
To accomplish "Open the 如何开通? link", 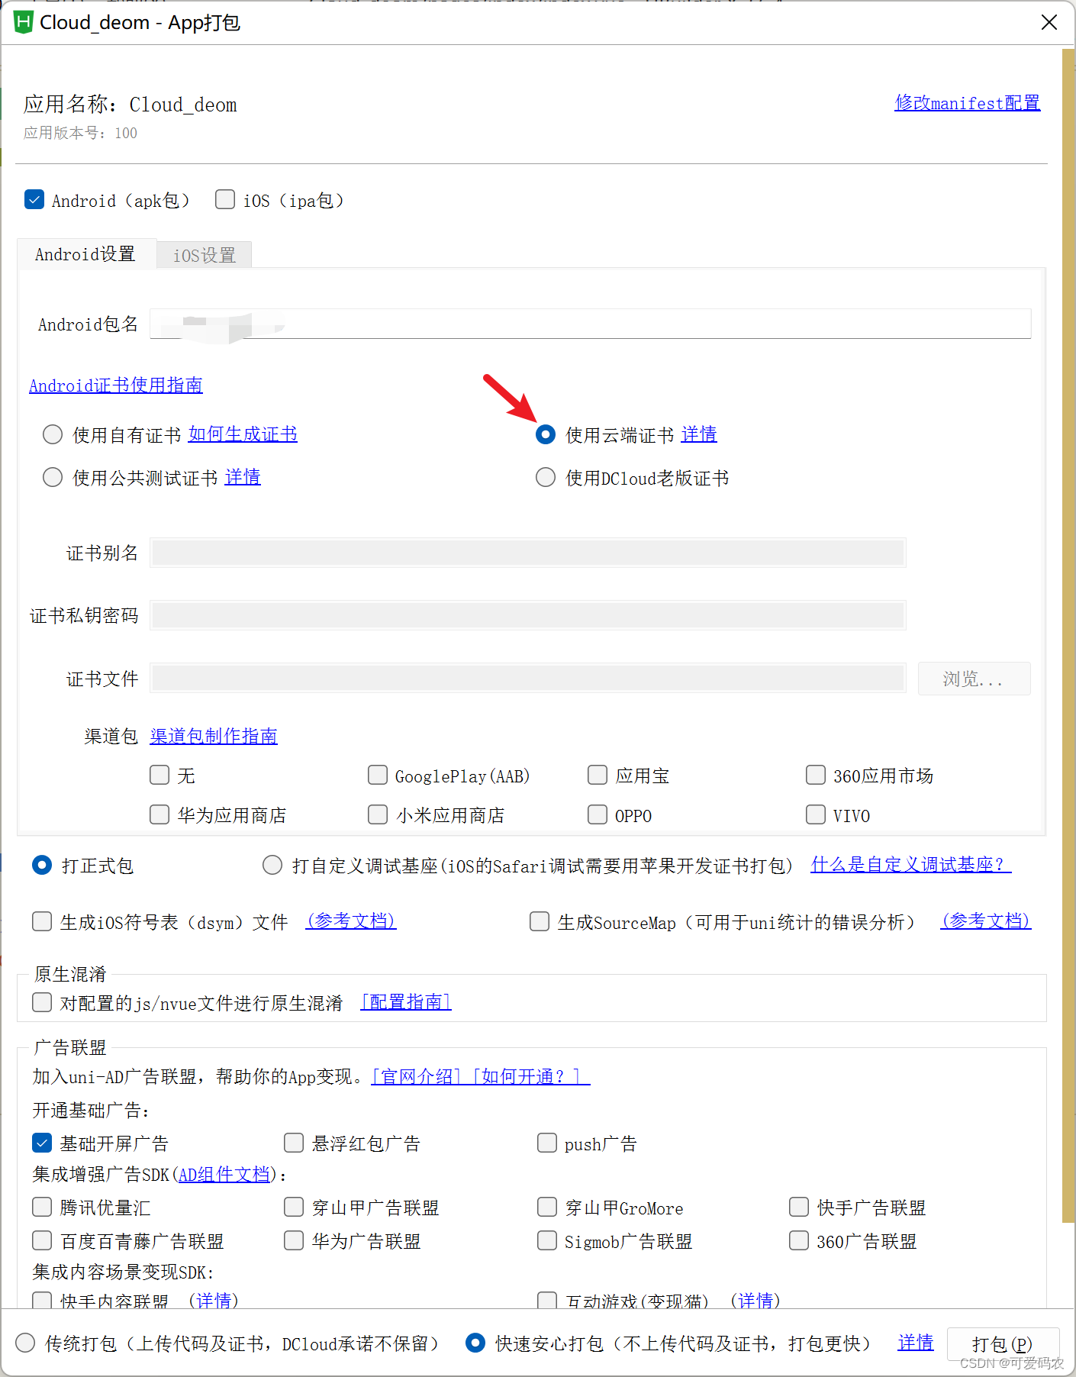I will [528, 1076].
